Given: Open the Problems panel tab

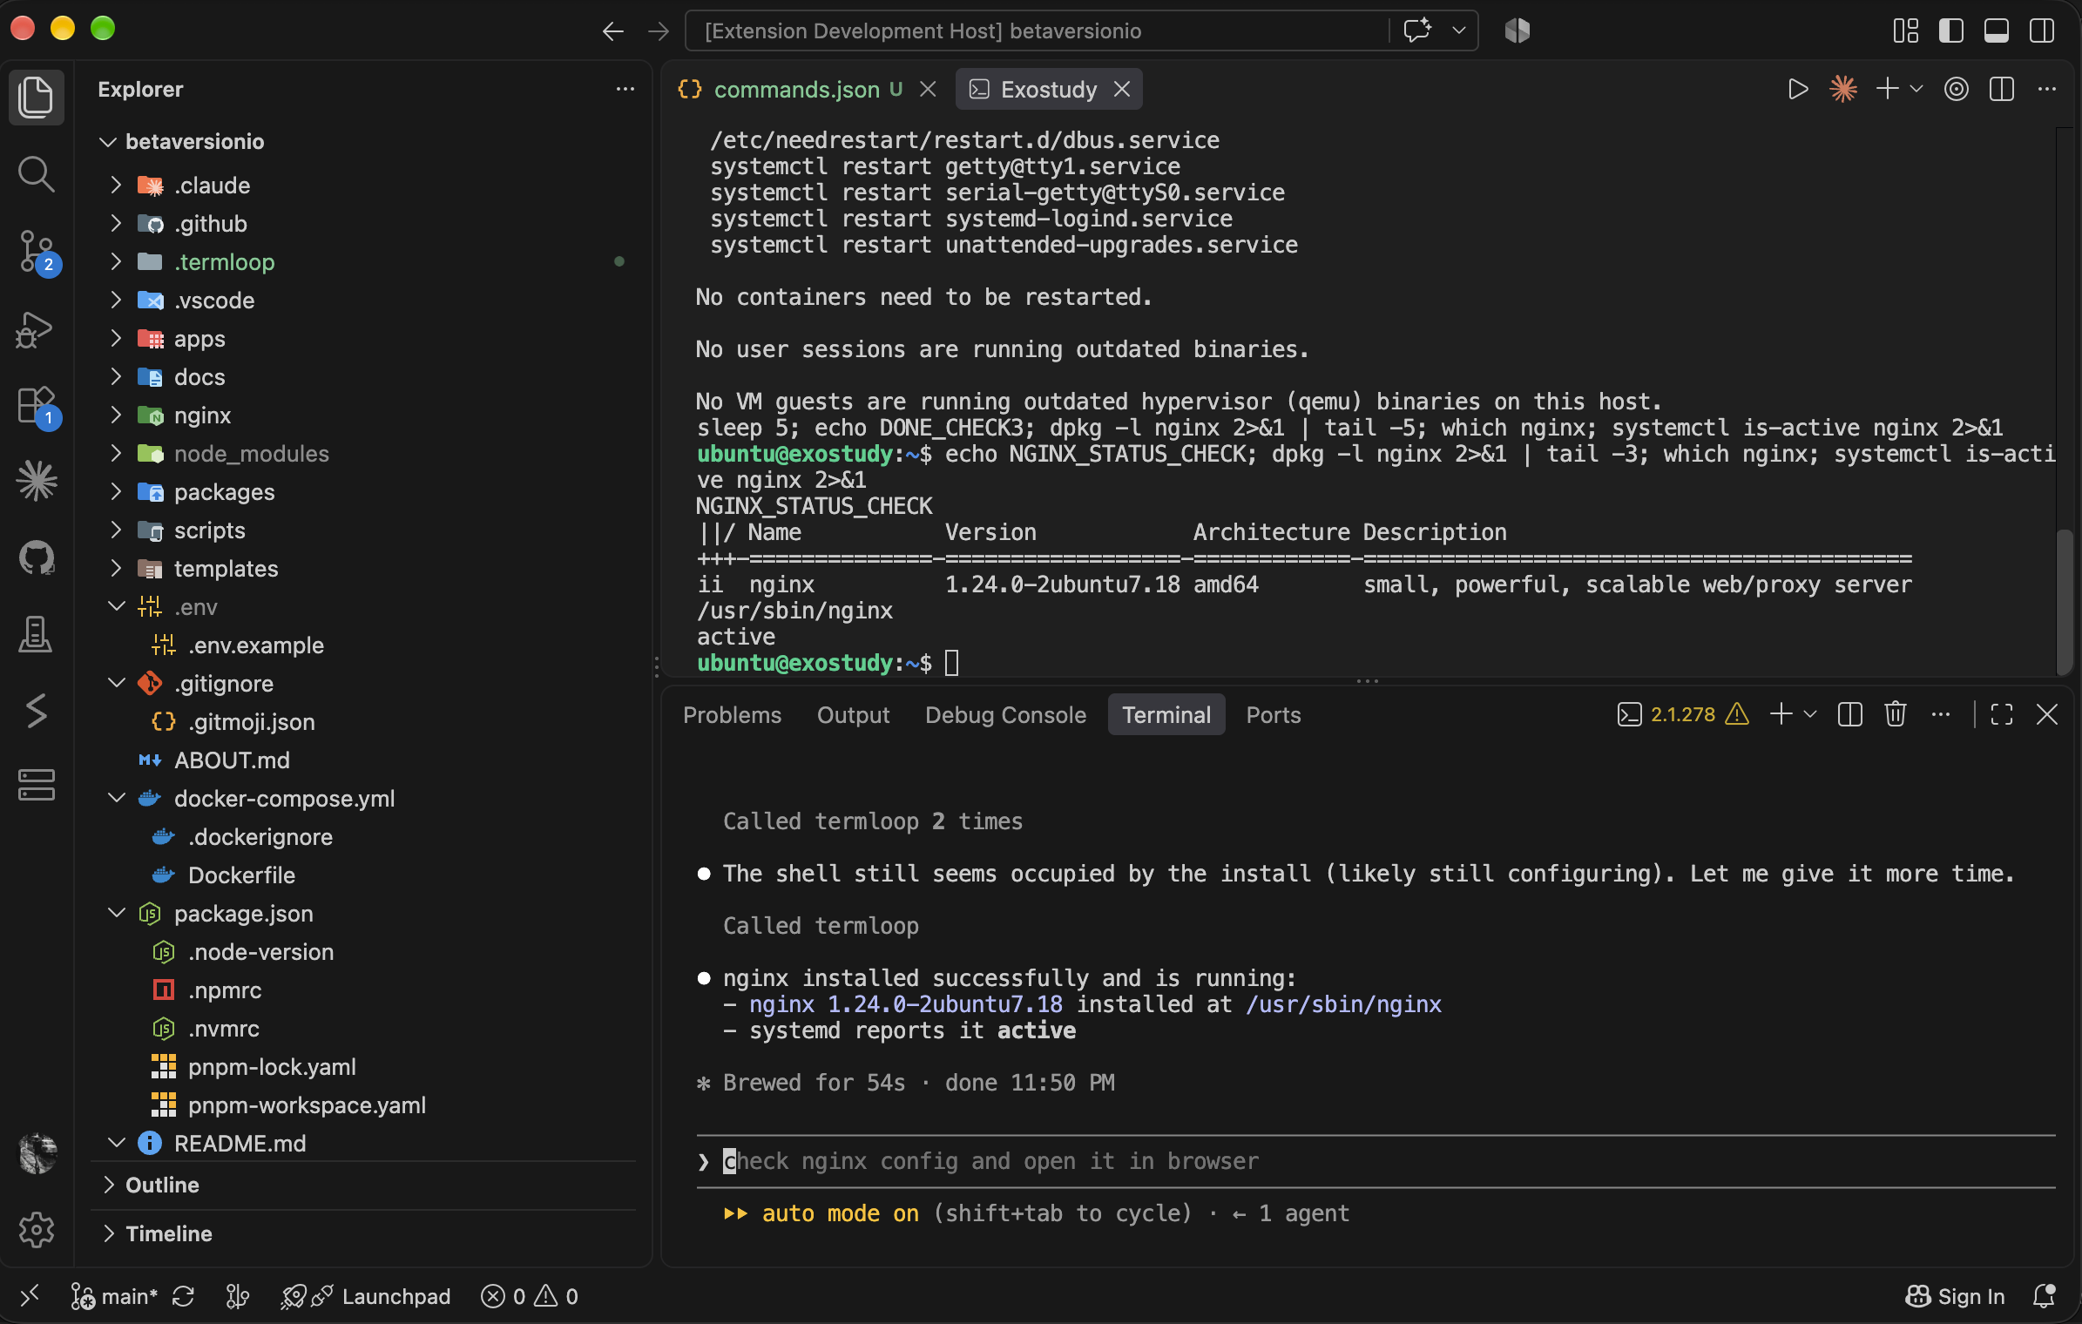Looking at the screenshot, I should click(732, 714).
